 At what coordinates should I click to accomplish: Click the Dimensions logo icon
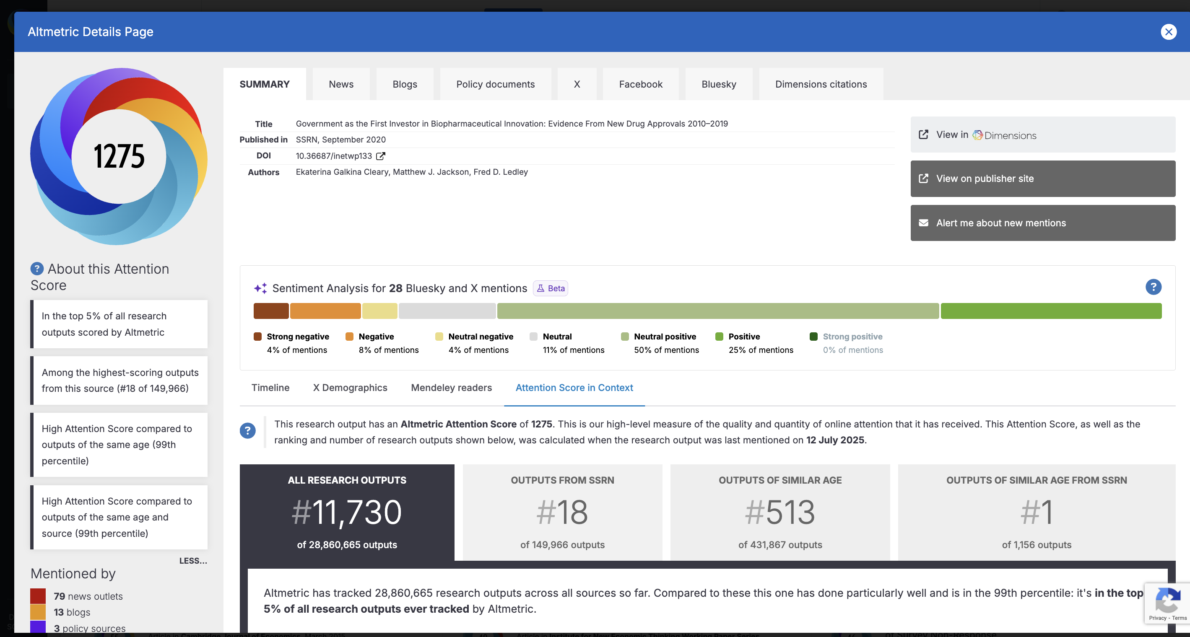coord(977,135)
